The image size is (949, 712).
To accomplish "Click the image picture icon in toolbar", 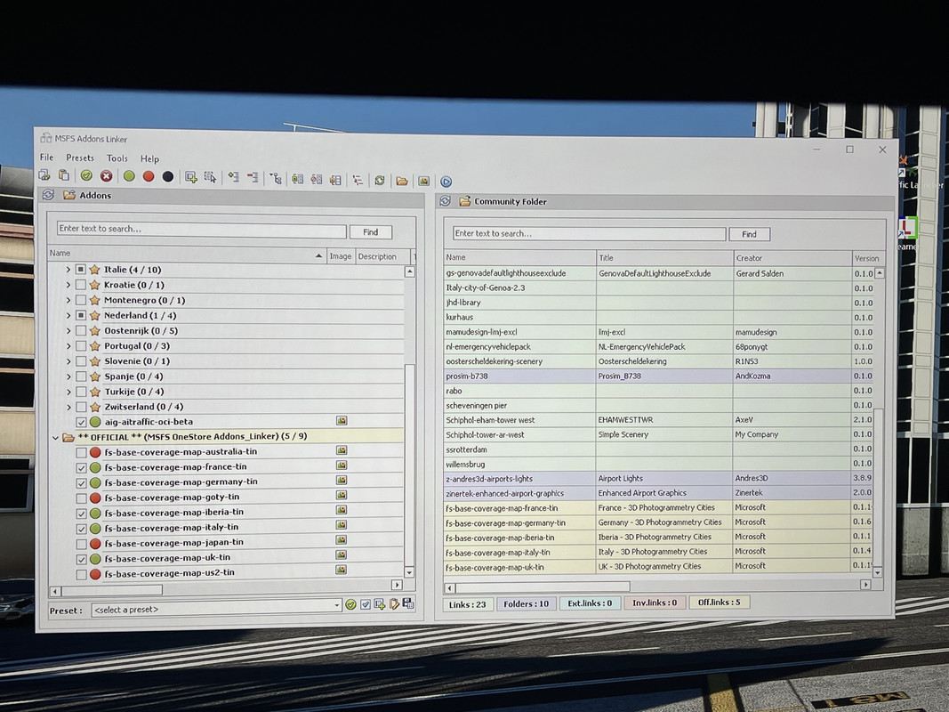I will click(x=423, y=181).
